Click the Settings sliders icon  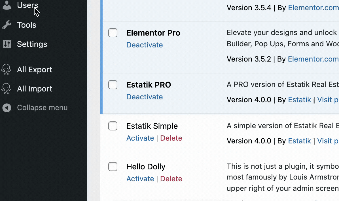pyautogui.click(x=7, y=44)
